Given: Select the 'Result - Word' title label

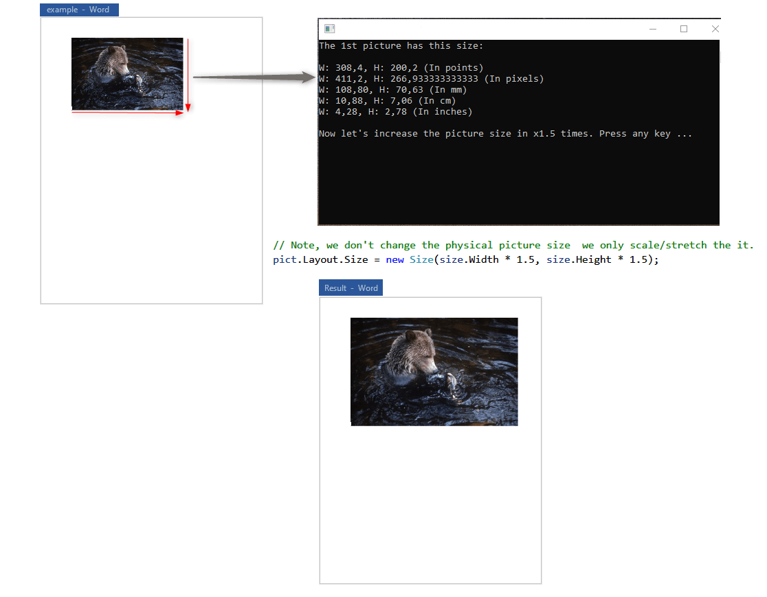Looking at the screenshot, I should click(351, 288).
